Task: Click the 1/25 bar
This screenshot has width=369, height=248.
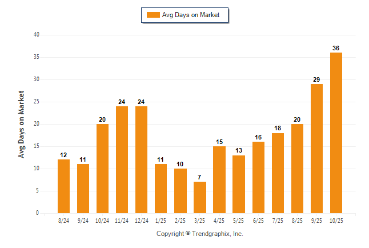Action: [x=161, y=189]
